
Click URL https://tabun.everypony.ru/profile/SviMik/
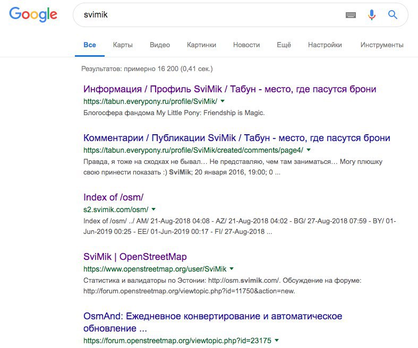[x=150, y=101]
